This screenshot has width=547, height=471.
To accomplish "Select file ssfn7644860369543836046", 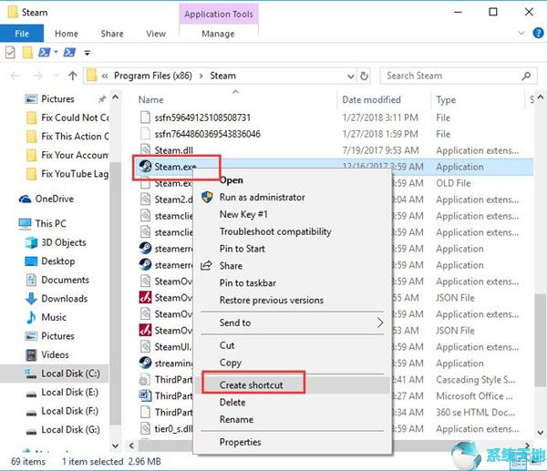I will tap(207, 134).
